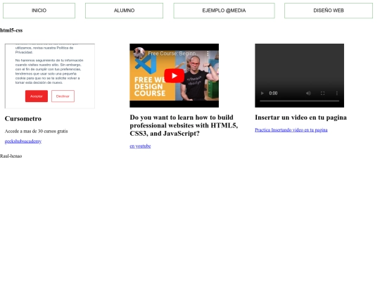Click the video player progress bar
This screenshot has width=380, height=285.
(299, 101)
